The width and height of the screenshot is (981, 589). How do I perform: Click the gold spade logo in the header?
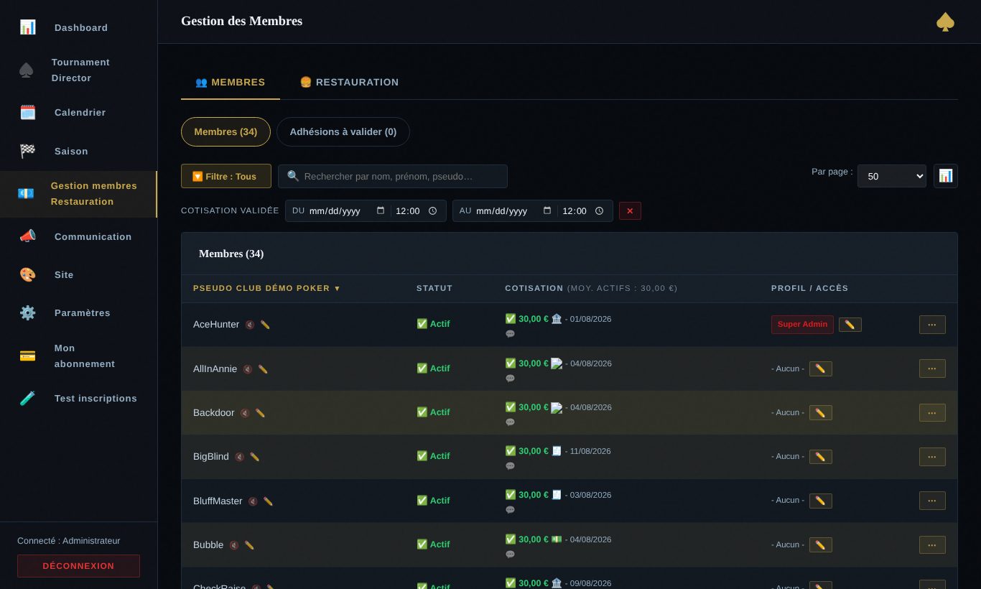945,22
